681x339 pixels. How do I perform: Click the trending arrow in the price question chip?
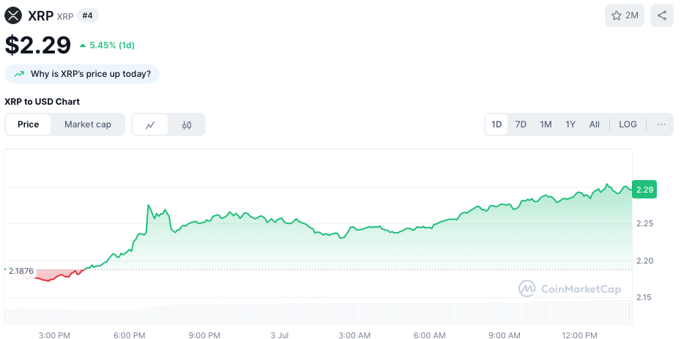pyautogui.click(x=19, y=74)
